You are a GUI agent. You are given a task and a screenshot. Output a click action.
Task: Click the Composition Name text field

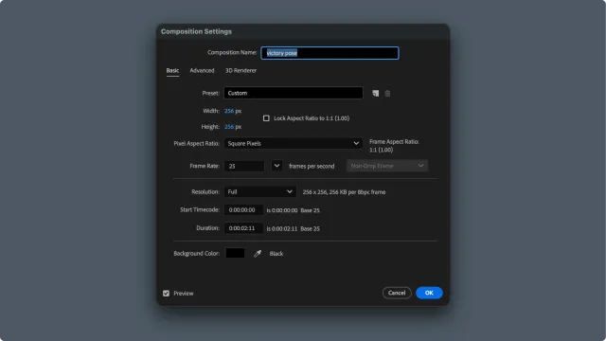point(330,53)
